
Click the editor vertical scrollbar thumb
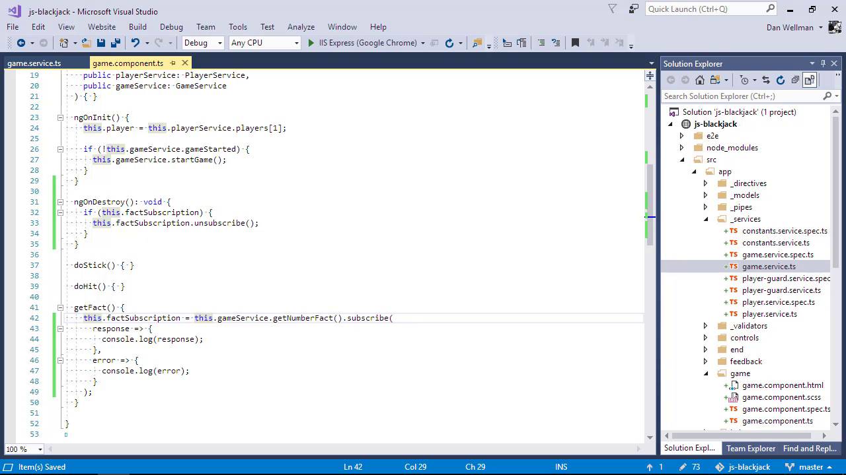tap(650, 205)
